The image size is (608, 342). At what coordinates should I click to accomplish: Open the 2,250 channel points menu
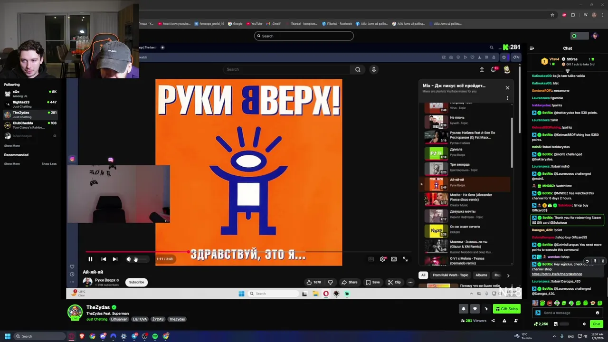point(541,324)
